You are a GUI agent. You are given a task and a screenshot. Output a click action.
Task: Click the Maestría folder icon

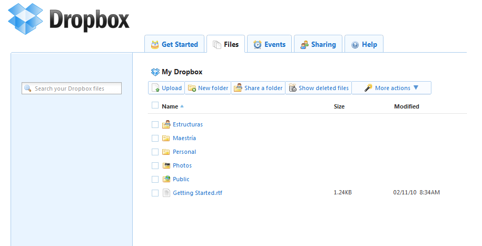166,138
